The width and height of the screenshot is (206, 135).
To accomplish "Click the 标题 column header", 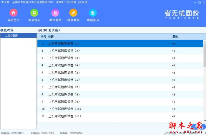I will coord(51,37).
